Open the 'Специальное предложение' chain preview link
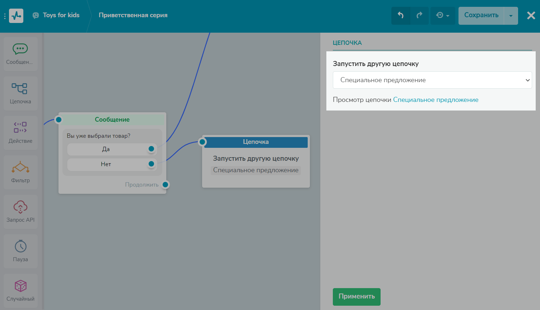Viewport: 540px width, 310px height. pos(436,100)
